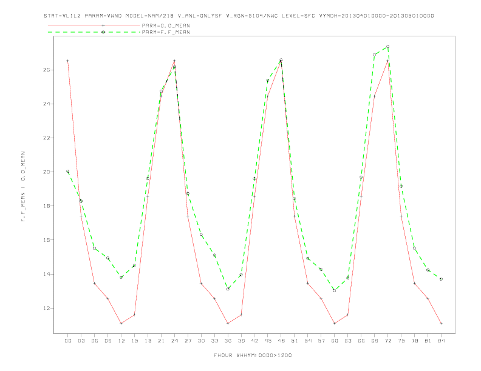Screen dimensions: 481x371
Task: Click x-axis tick label 69
Action: coord(375,341)
